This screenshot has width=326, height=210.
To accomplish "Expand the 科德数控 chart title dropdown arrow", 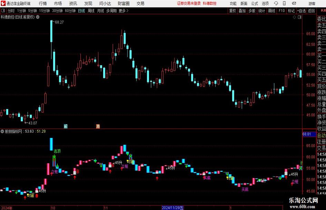I will tap(38, 17).
